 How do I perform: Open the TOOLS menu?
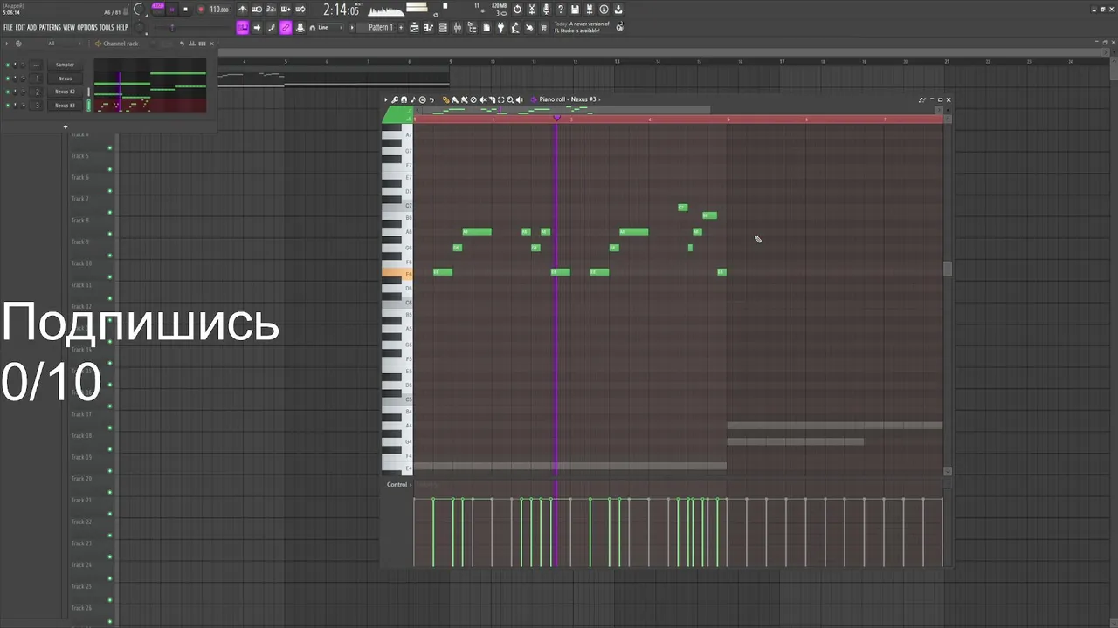[107, 27]
